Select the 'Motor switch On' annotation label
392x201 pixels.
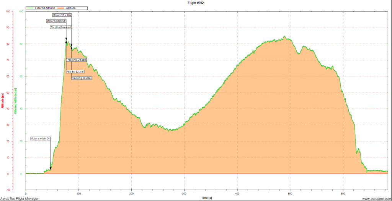[x=41, y=138]
